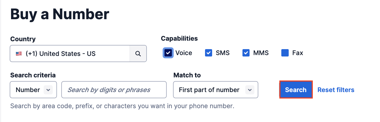The image size is (380, 122).
Task: Toggle the MMS capability checkbox
Action: tap(246, 53)
